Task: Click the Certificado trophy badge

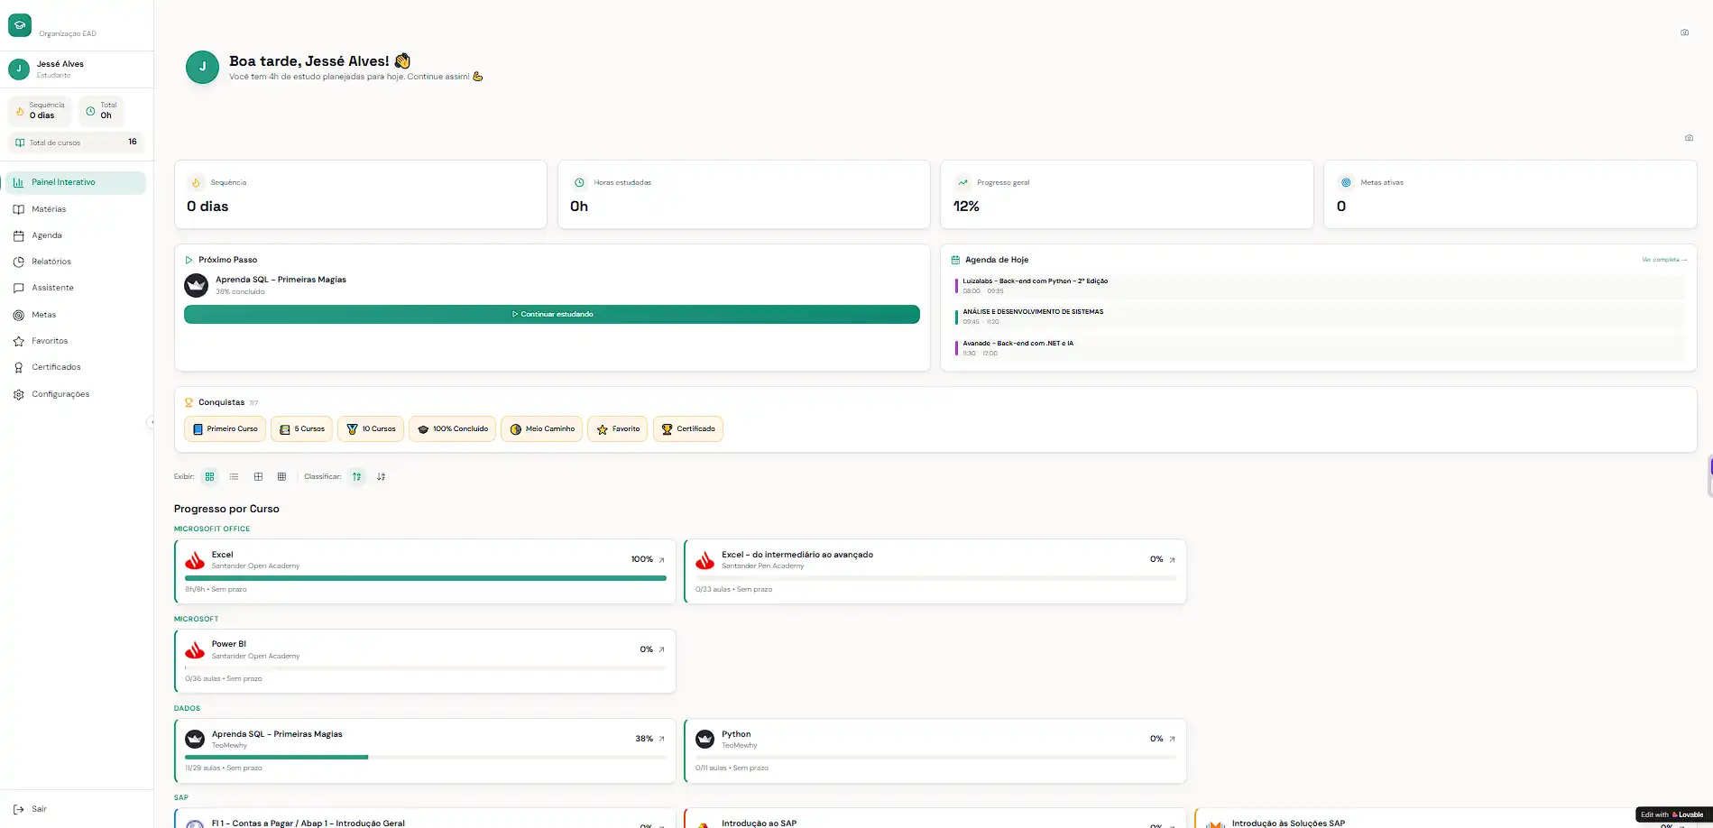Action: point(687,429)
